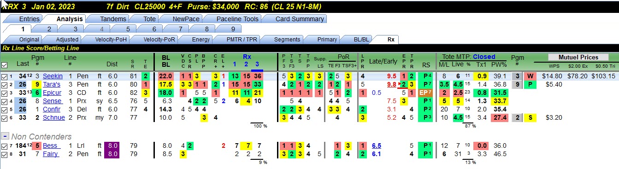Open the Card Summmary tab

299,19
